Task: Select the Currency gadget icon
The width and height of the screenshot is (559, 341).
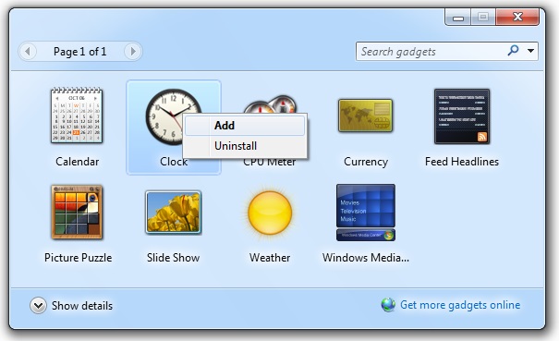Action: 365,116
